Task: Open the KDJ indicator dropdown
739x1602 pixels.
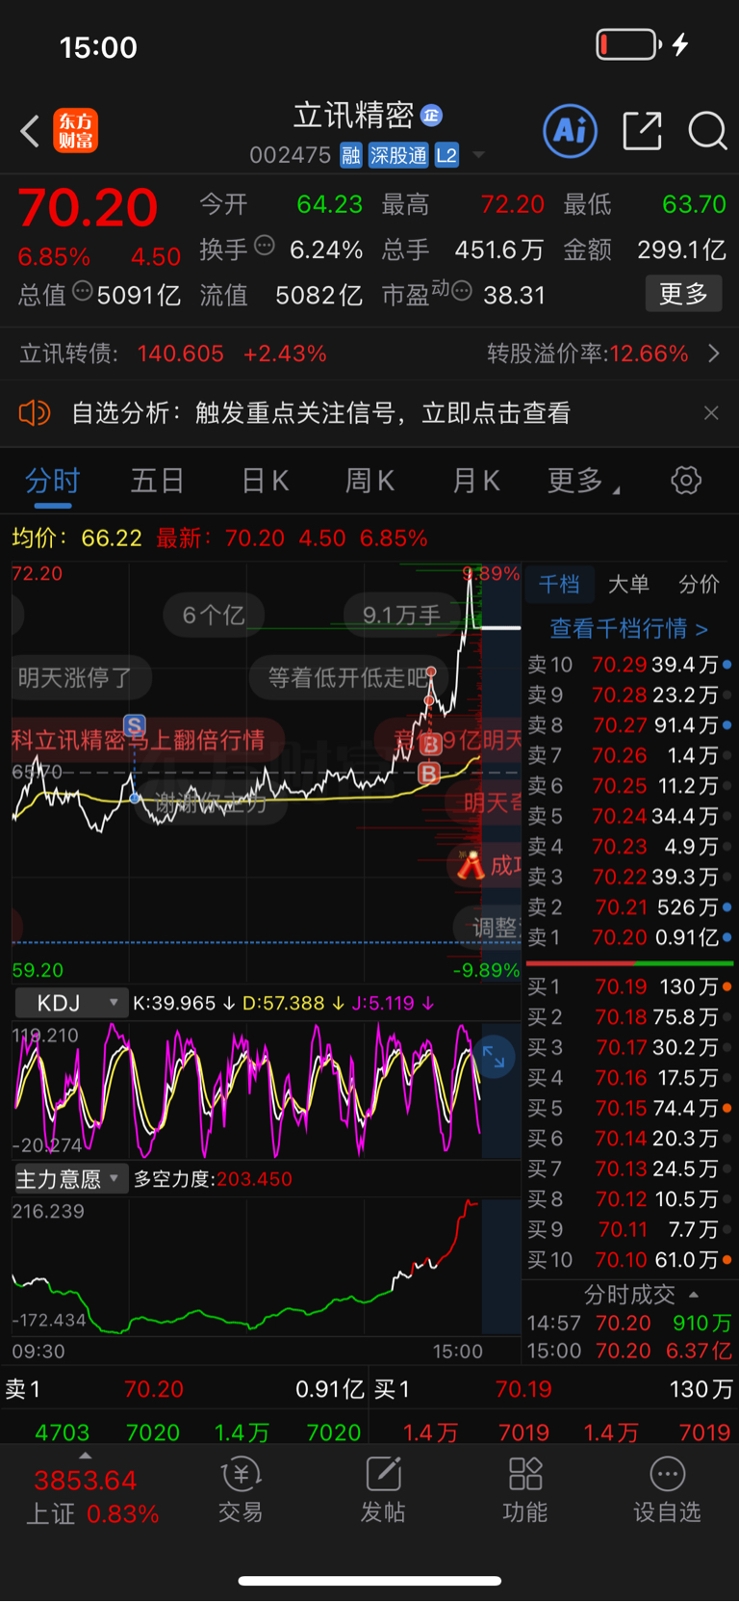Action: tap(72, 1003)
